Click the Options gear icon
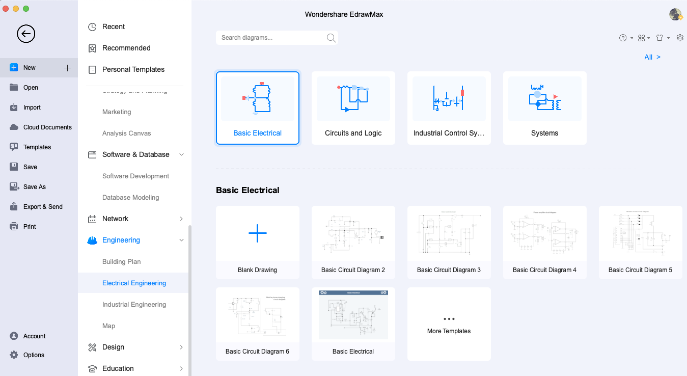This screenshot has width=687, height=376. pyautogui.click(x=14, y=355)
